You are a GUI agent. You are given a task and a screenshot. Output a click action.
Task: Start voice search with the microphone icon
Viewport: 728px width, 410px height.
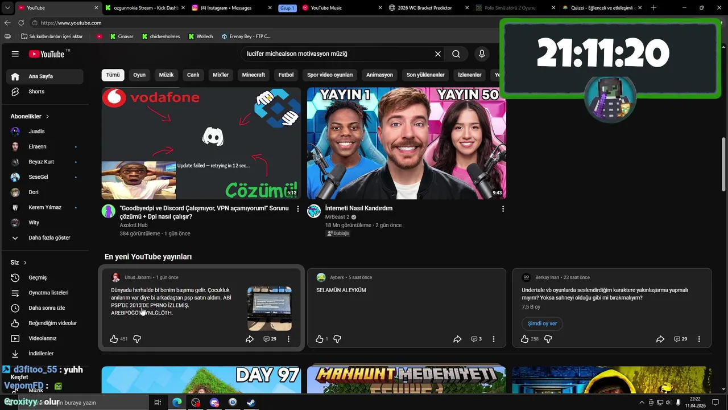(482, 54)
